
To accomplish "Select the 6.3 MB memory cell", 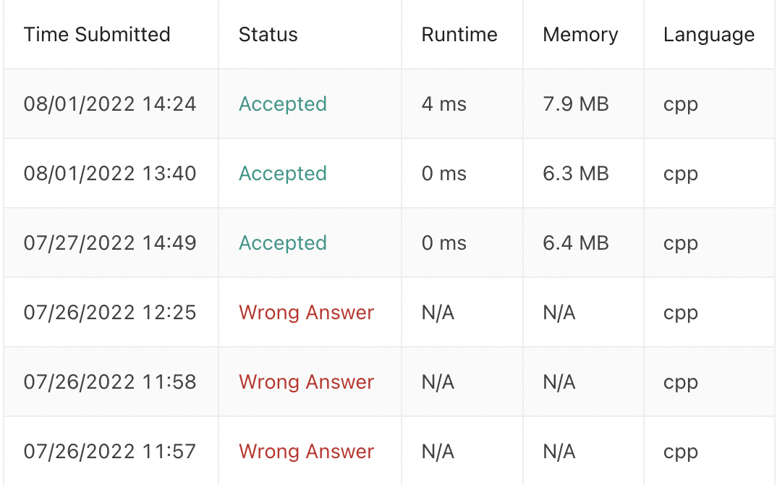I will click(x=575, y=174).
